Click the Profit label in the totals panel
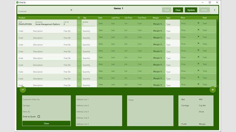The width and height of the screenshot is (236, 132). click(x=184, y=124)
